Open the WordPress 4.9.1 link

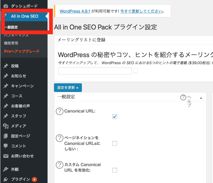[75, 11]
